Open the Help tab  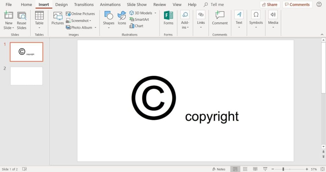192,4
